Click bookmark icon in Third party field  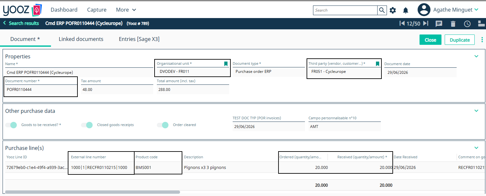click(x=378, y=64)
